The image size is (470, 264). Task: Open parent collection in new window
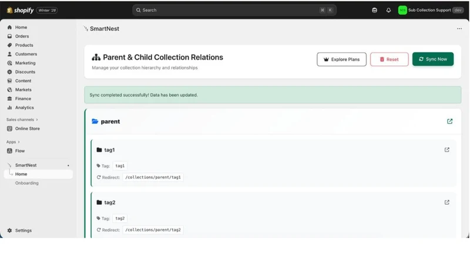click(449, 121)
